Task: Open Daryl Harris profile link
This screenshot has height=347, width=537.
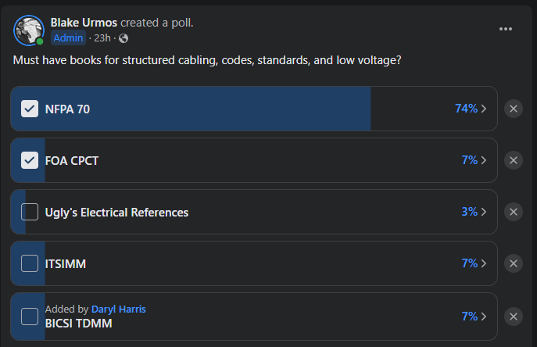Action: coord(118,309)
